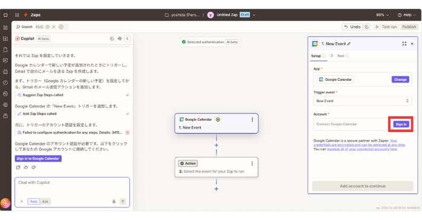Give thumbs up to Copilot response

pyautogui.click(x=26, y=168)
